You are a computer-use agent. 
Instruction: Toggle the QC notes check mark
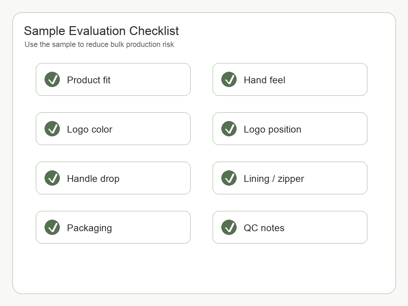click(x=229, y=227)
